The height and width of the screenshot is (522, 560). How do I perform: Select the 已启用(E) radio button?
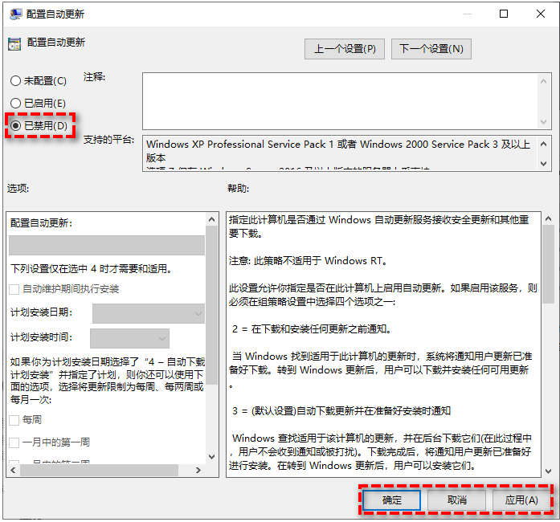[x=15, y=103]
